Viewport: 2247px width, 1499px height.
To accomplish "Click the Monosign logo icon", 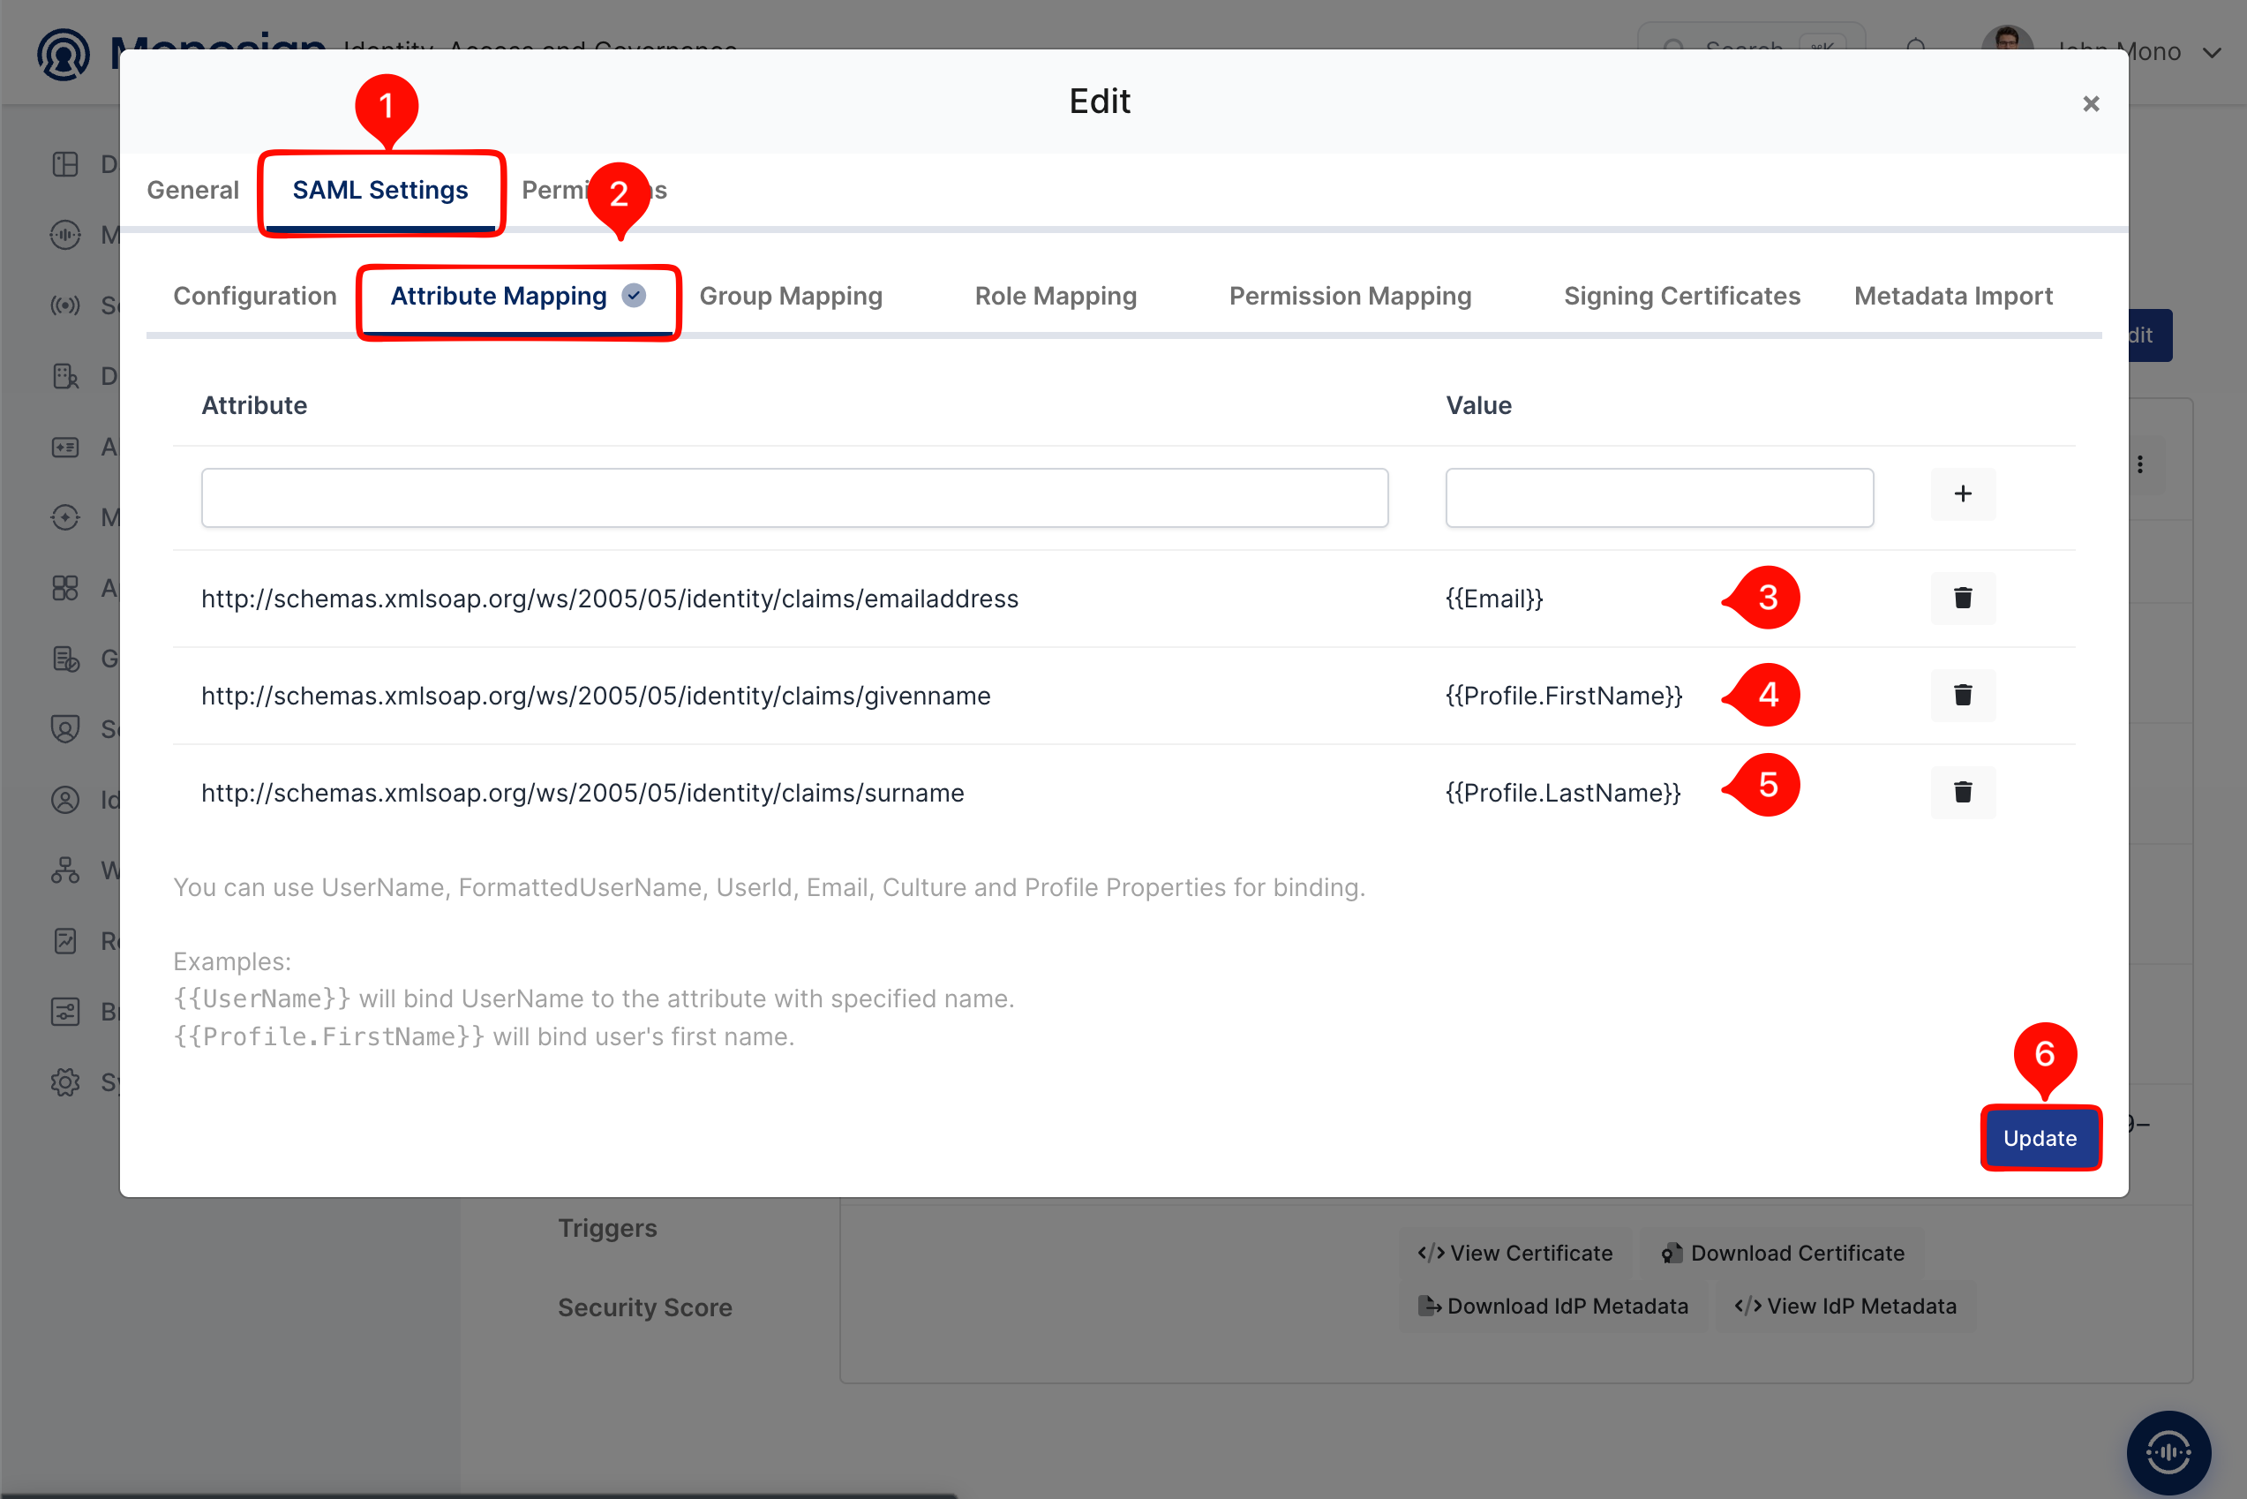I will coord(63,54).
